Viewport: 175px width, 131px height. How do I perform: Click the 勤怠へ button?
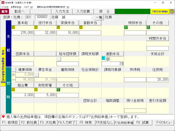coord(19,12)
